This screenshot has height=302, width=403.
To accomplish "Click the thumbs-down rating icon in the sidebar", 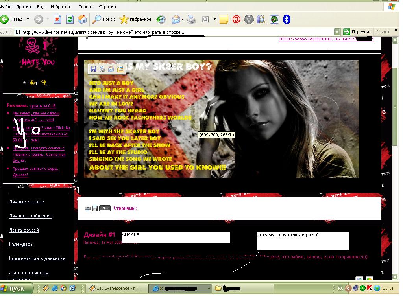I will coord(43,83).
